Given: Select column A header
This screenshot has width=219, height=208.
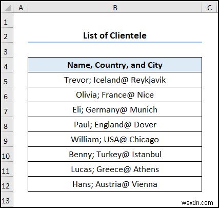Looking at the screenshot, I should coord(21,8).
